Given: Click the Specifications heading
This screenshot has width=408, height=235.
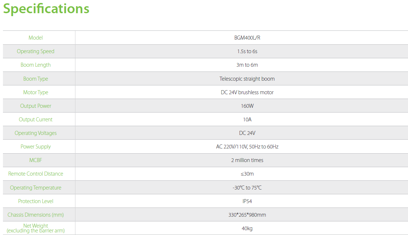Looking at the screenshot, I should click(x=46, y=9).
